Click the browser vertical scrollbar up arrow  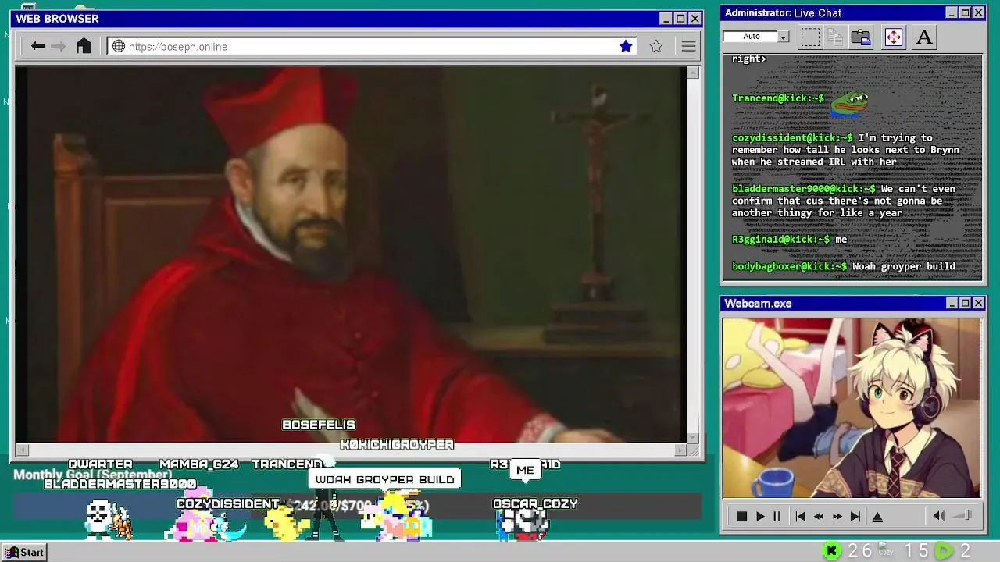(x=693, y=73)
